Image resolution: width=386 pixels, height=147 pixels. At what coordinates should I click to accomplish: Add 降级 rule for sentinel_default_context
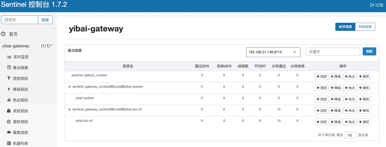pyautogui.click(x=336, y=77)
